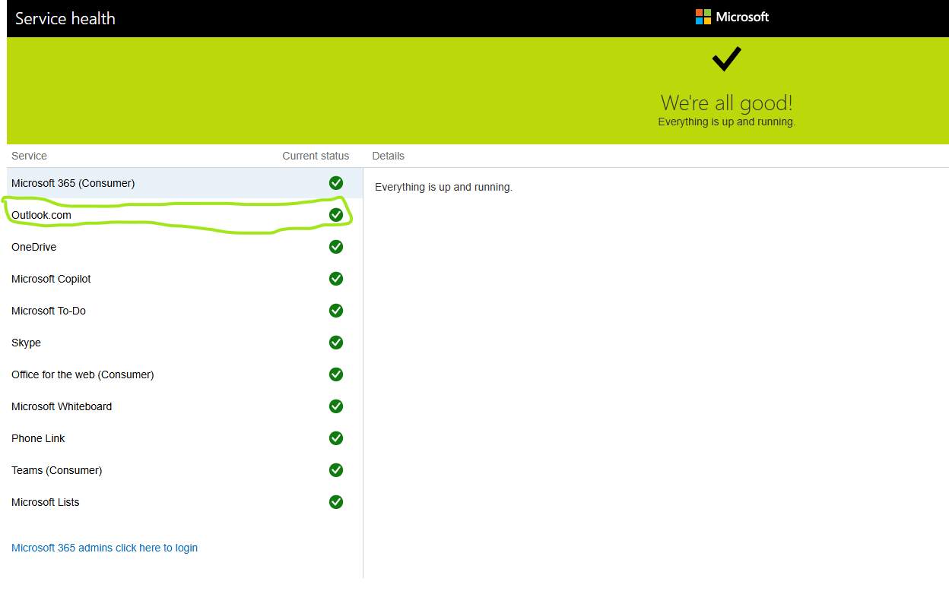949x594 pixels.
Task: Select the Skype service row
Action: pyautogui.click(x=185, y=343)
